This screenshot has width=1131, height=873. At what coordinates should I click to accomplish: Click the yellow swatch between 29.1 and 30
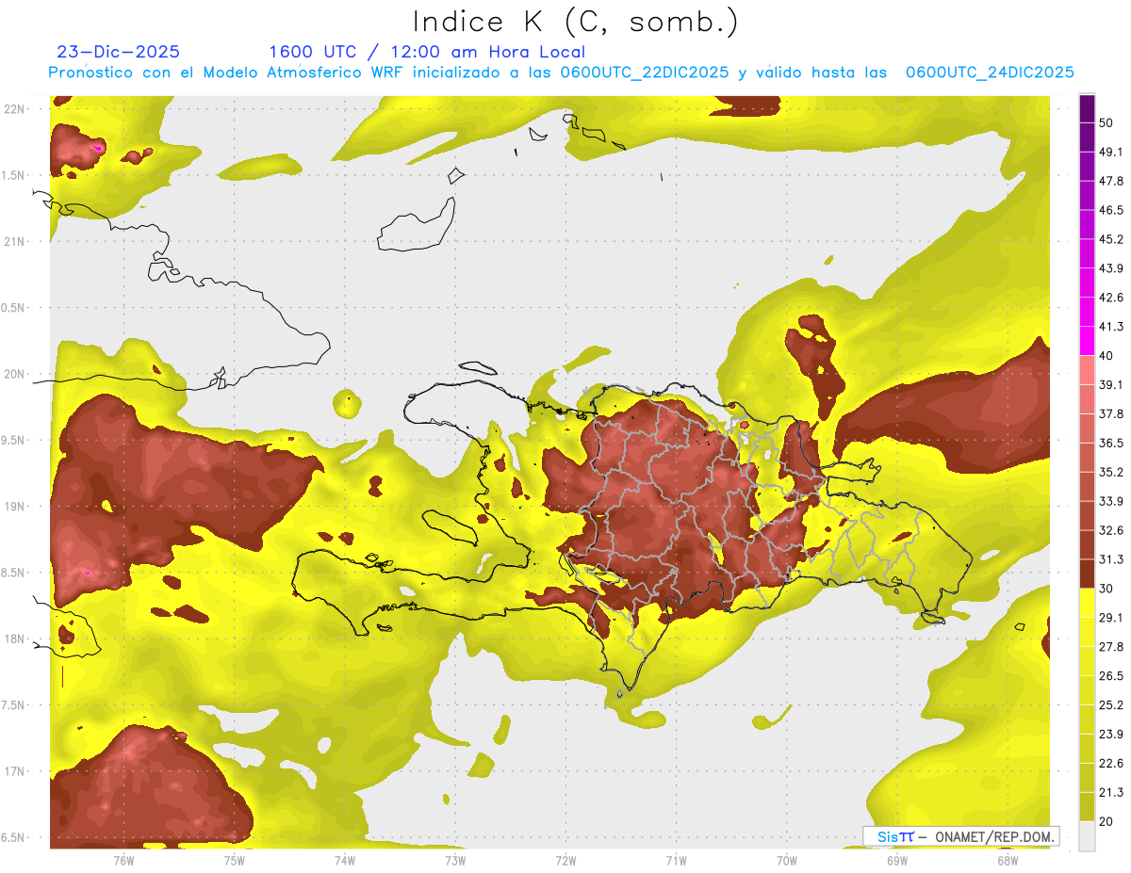click(x=1087, y=603)
